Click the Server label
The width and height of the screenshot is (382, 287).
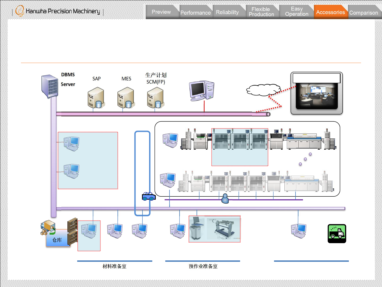[68, 84]
